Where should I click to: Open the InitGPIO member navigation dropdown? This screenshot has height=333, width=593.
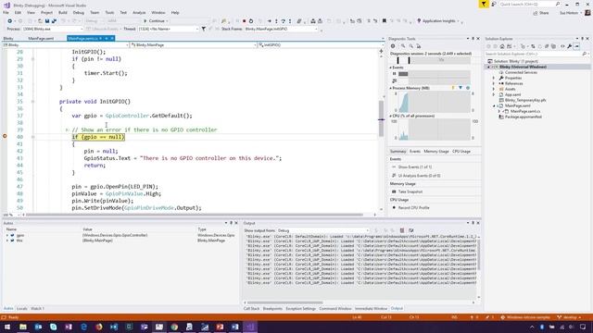click(x=322, y=45)
